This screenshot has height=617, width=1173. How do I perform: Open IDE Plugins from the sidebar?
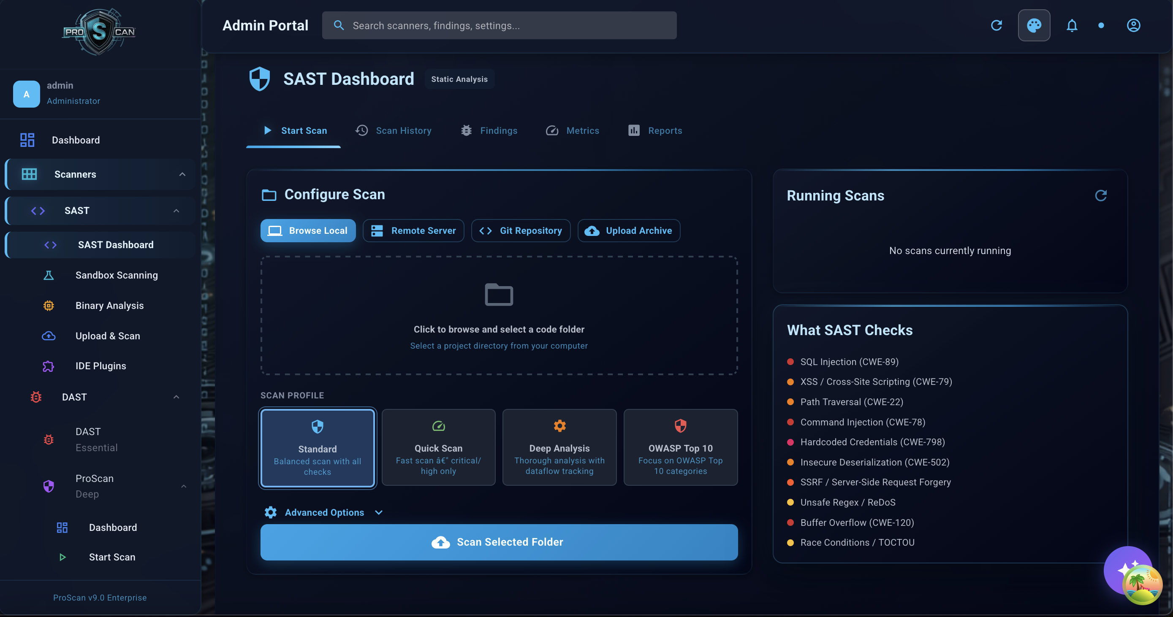click(100, 366)
